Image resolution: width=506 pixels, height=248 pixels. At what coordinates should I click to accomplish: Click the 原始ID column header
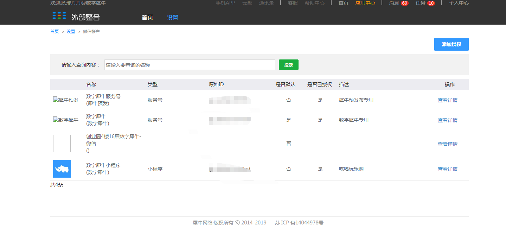pos(216,84)
